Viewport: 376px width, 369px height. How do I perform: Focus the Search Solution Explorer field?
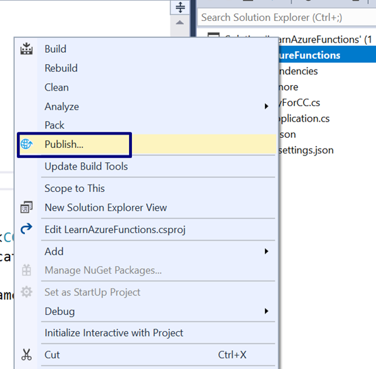tap(287, 18)
